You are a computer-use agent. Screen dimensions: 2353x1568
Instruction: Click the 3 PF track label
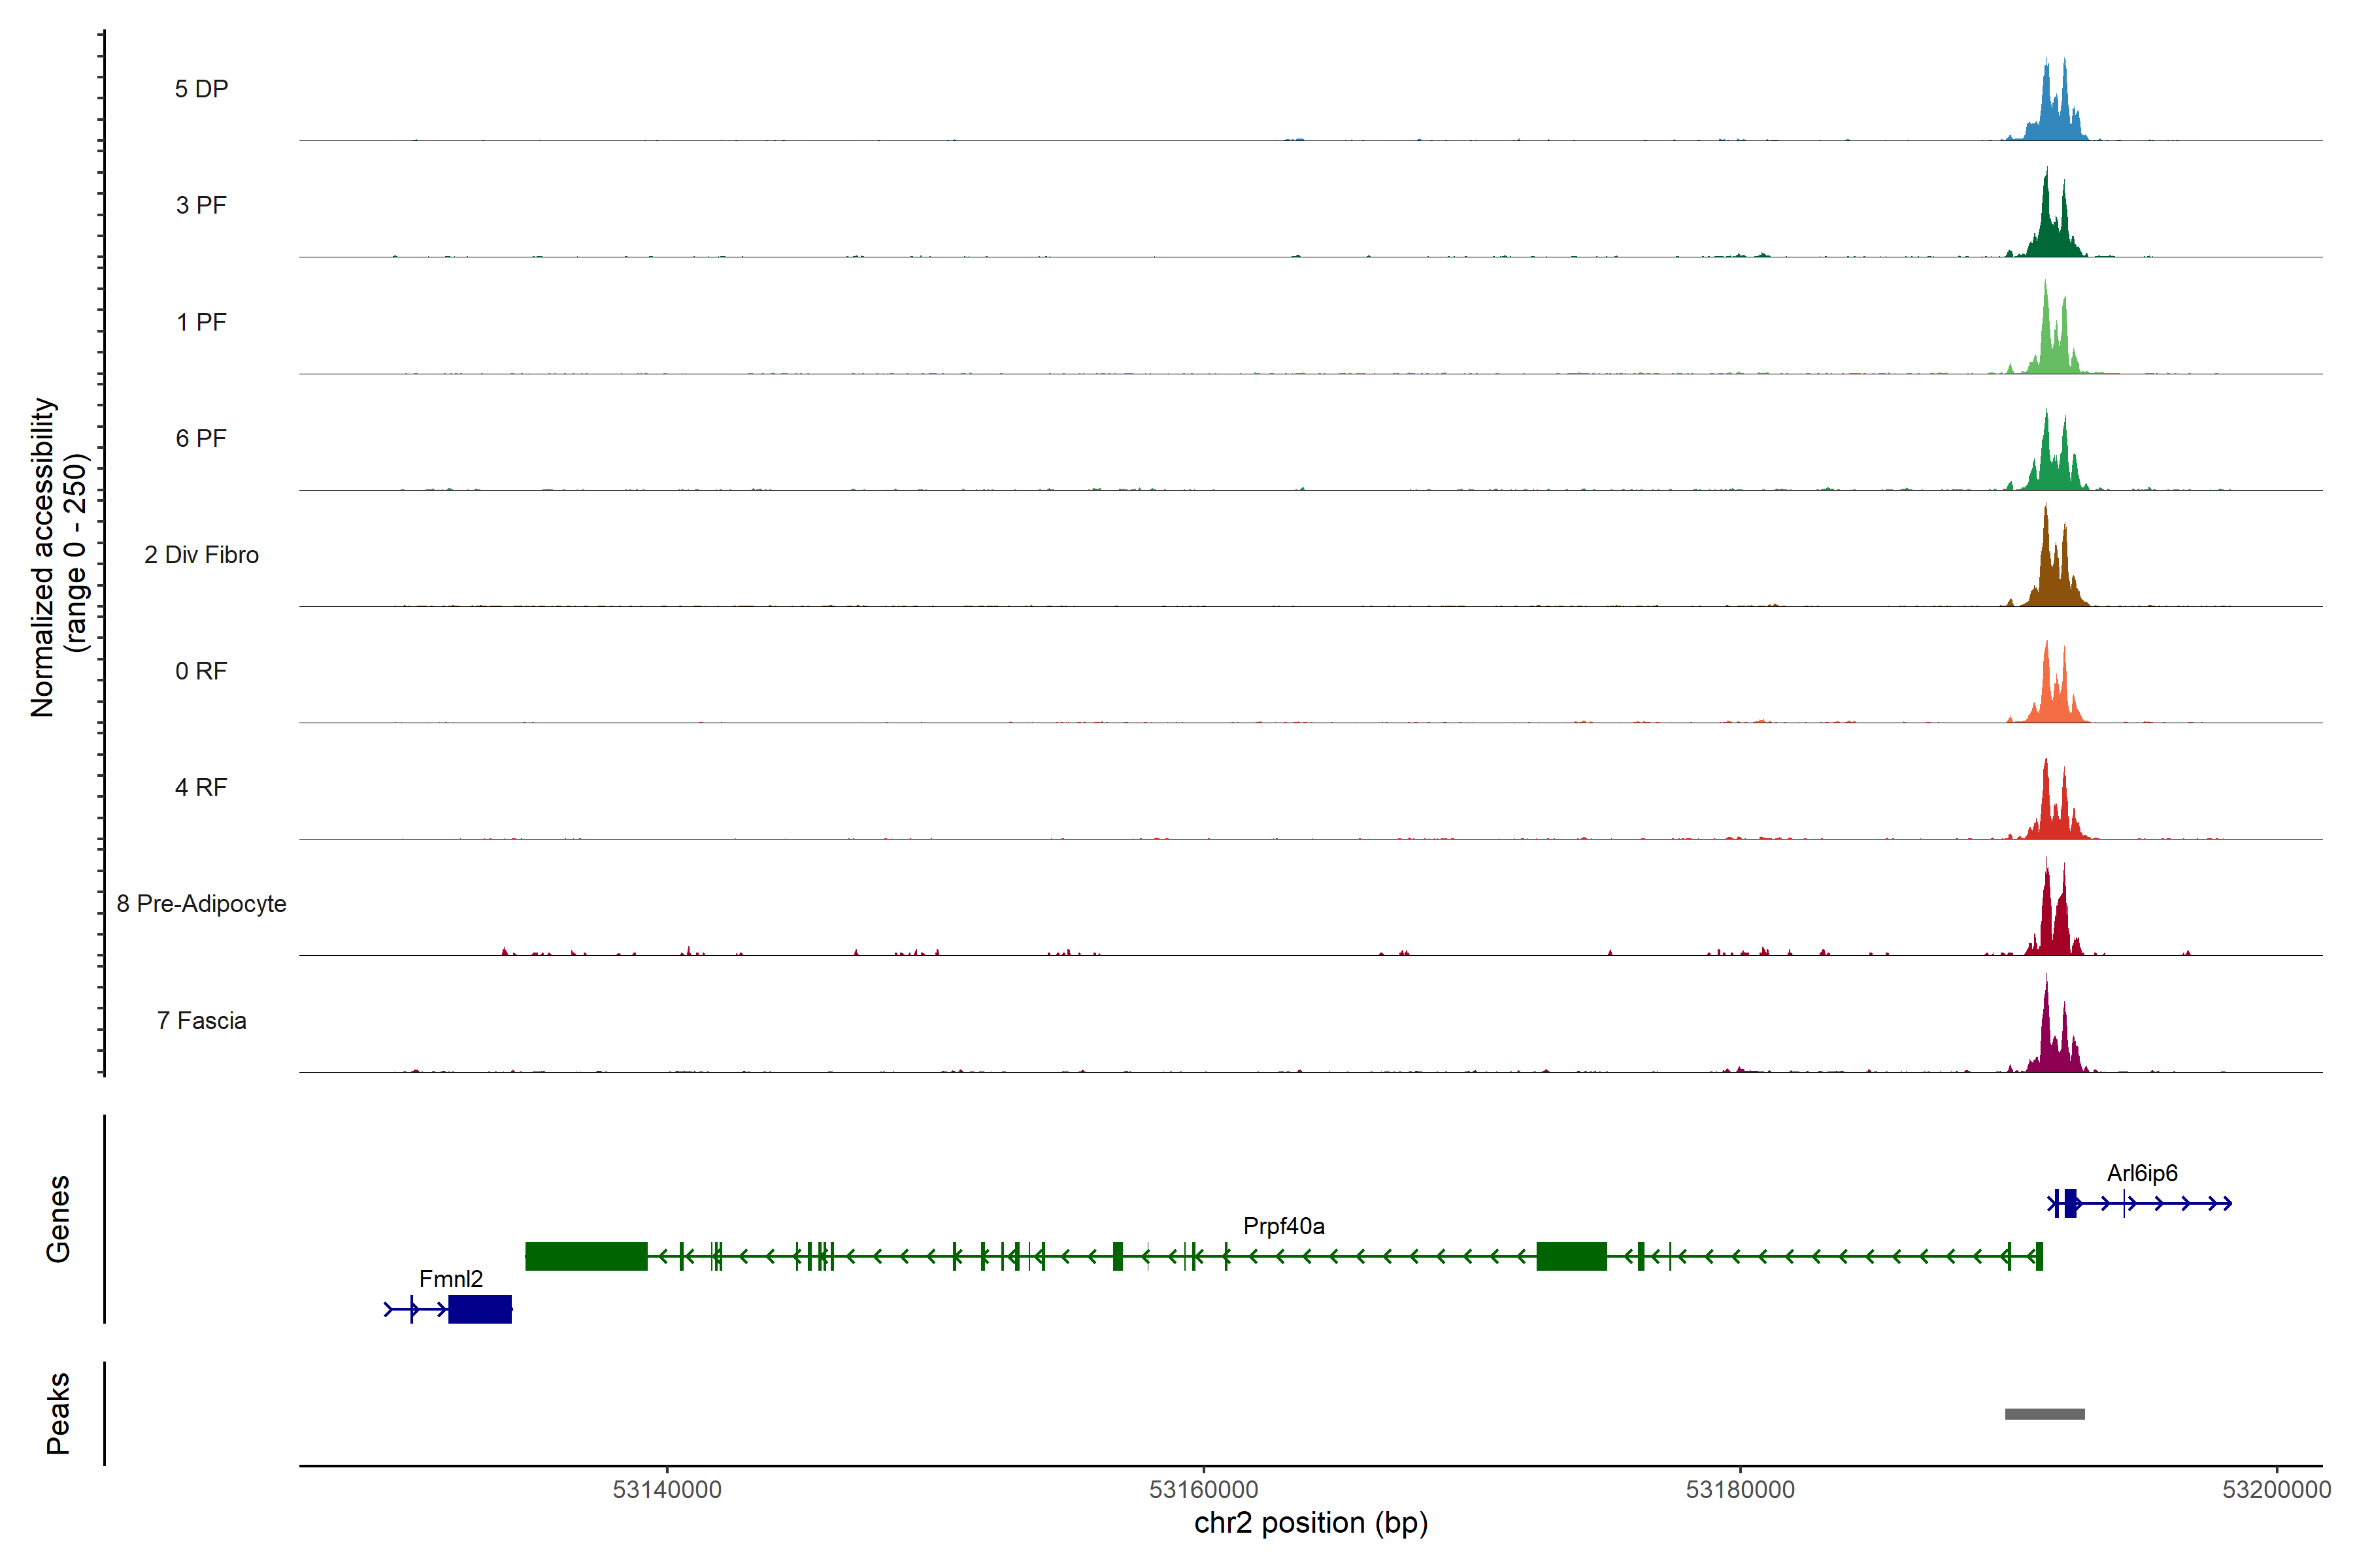click(x=201, y=205)
